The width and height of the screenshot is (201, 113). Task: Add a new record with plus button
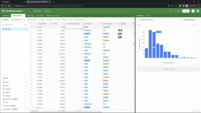click(x=33, y=108)
